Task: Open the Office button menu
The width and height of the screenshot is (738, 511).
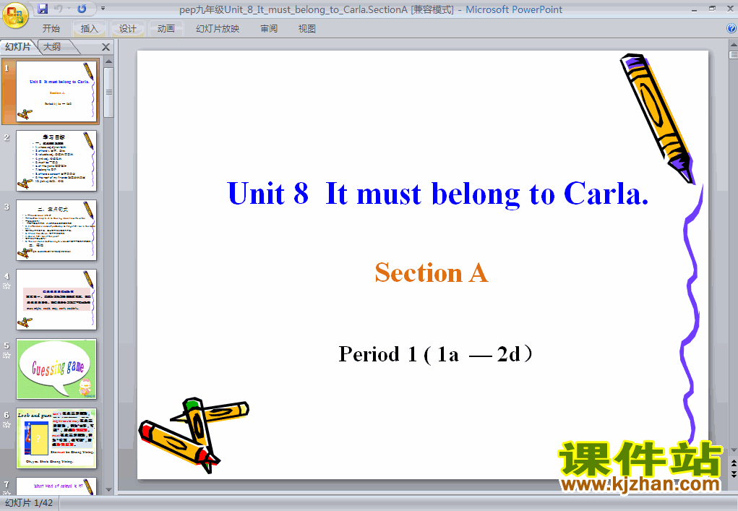Action: tap(15, 15)
